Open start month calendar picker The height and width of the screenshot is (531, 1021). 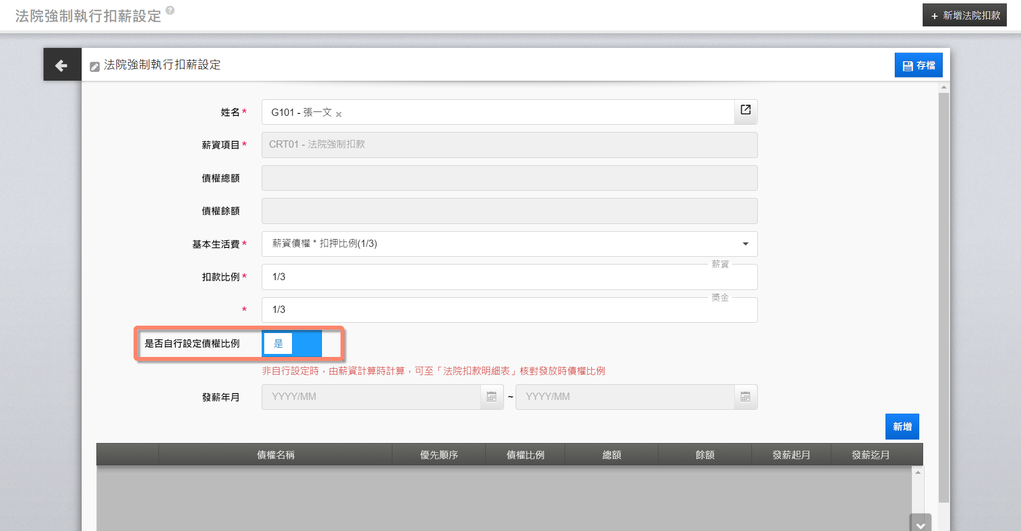tap(492, 397)
